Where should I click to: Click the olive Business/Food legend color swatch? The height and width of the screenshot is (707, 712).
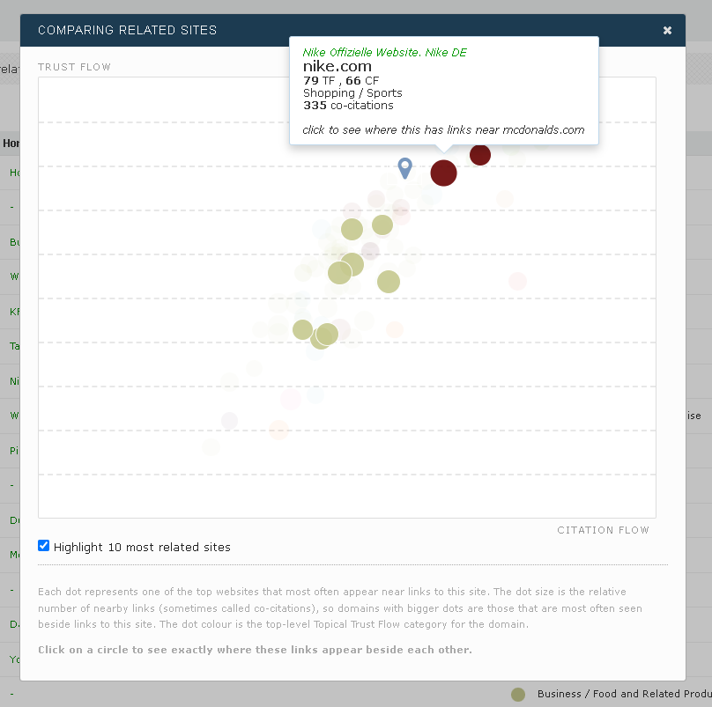pyautogui.click(x=517, y=694)
